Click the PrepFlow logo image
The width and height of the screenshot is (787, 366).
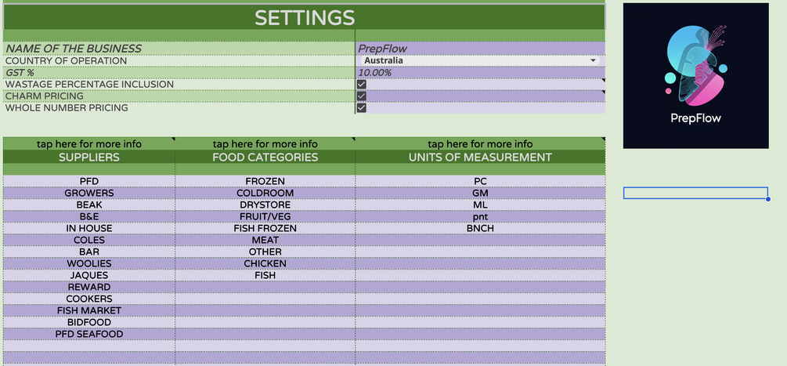tap(695, 76)
